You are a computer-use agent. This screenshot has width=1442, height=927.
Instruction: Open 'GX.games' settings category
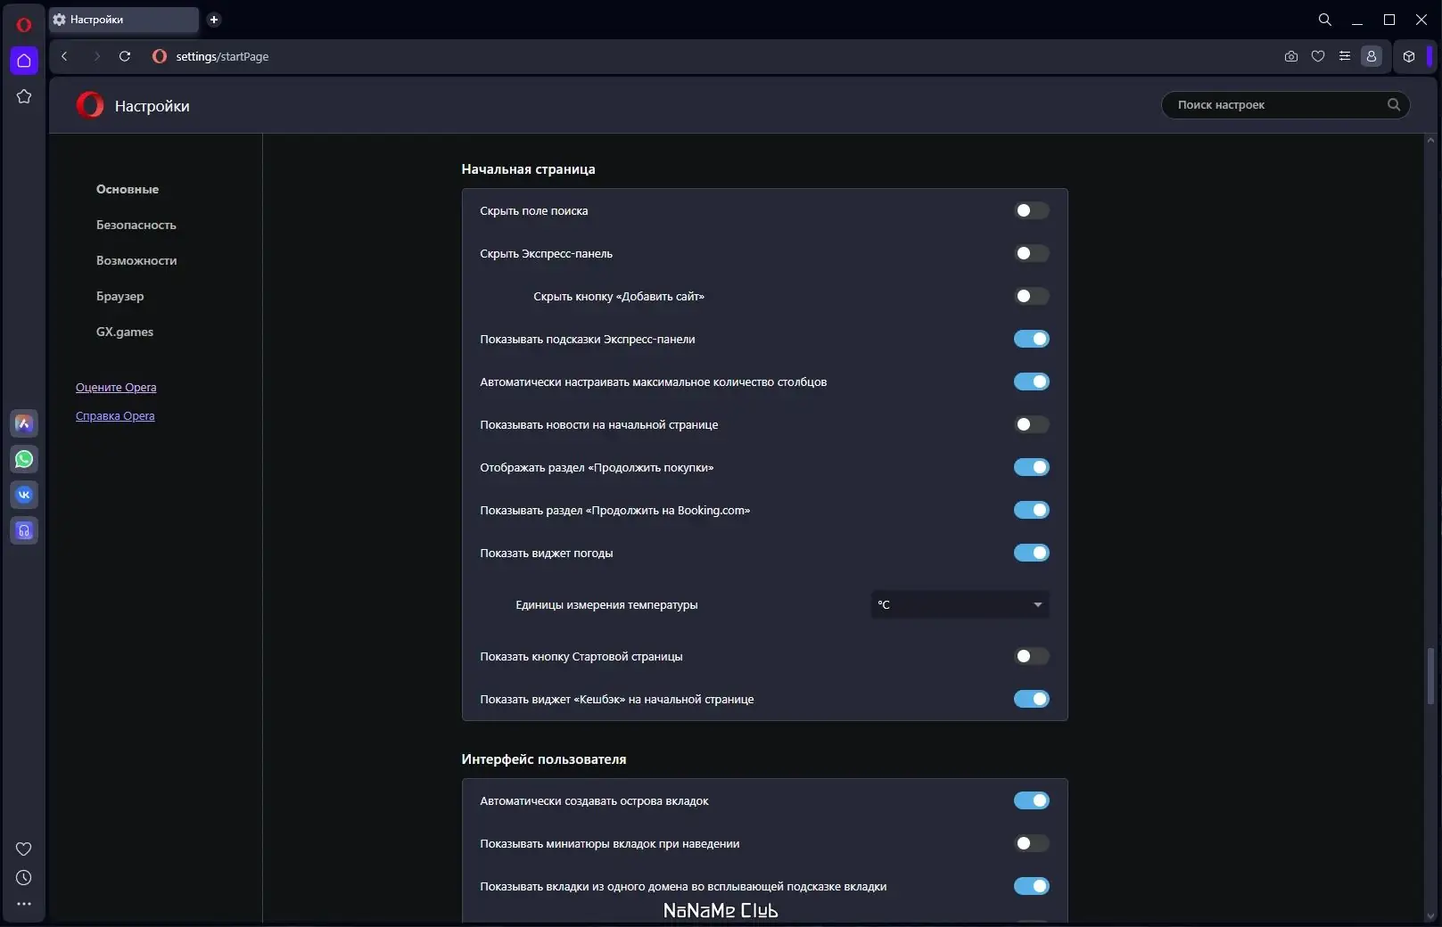[x=125, y=332]
